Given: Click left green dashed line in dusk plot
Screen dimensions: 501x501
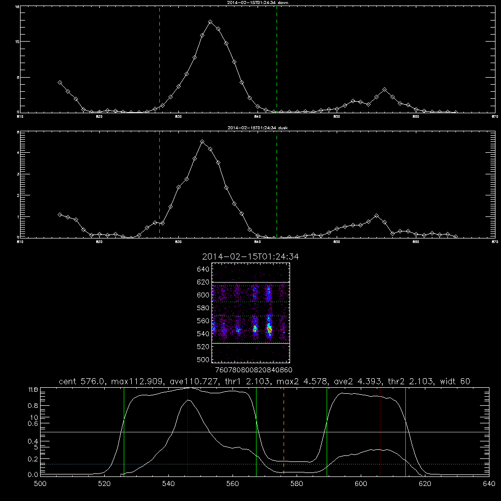Looking at the screenshot, I should [159, 184].
